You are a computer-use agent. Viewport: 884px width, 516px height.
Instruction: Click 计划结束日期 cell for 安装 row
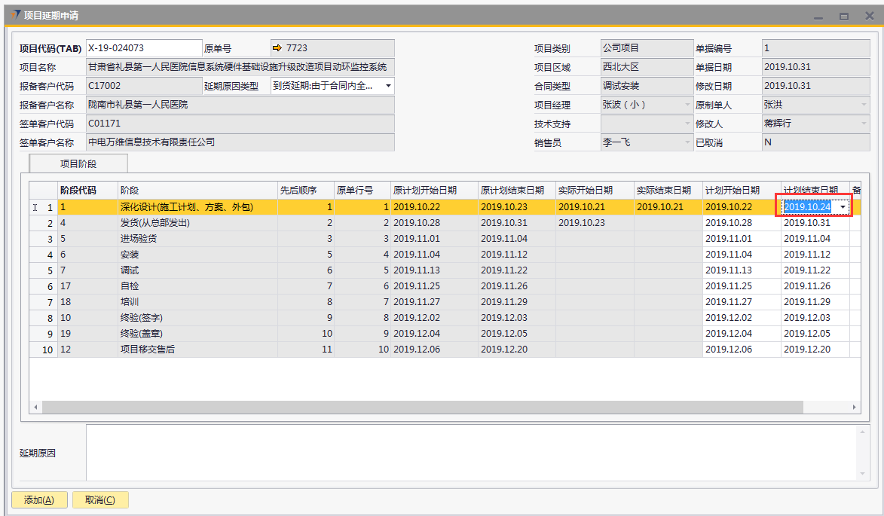[x=814, y=255]
